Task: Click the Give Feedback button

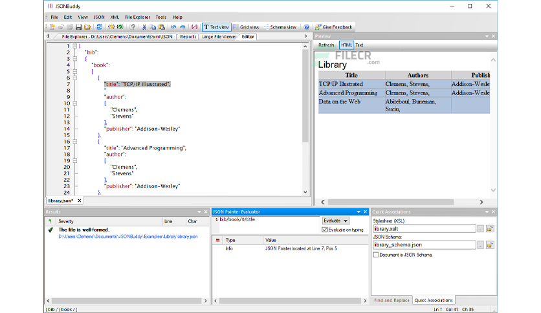Action: click(x=334, y=27)
